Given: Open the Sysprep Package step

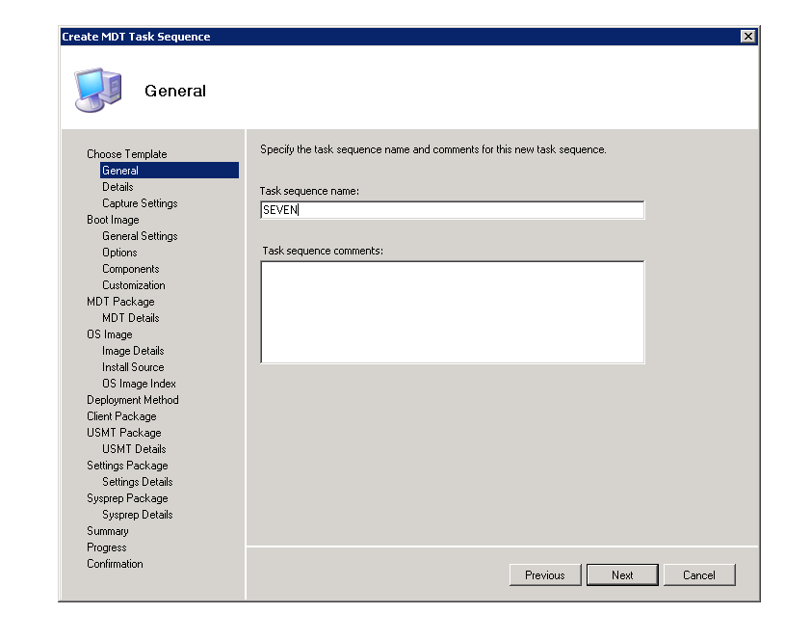Looking at the screenshot, I should click(127, 498).
